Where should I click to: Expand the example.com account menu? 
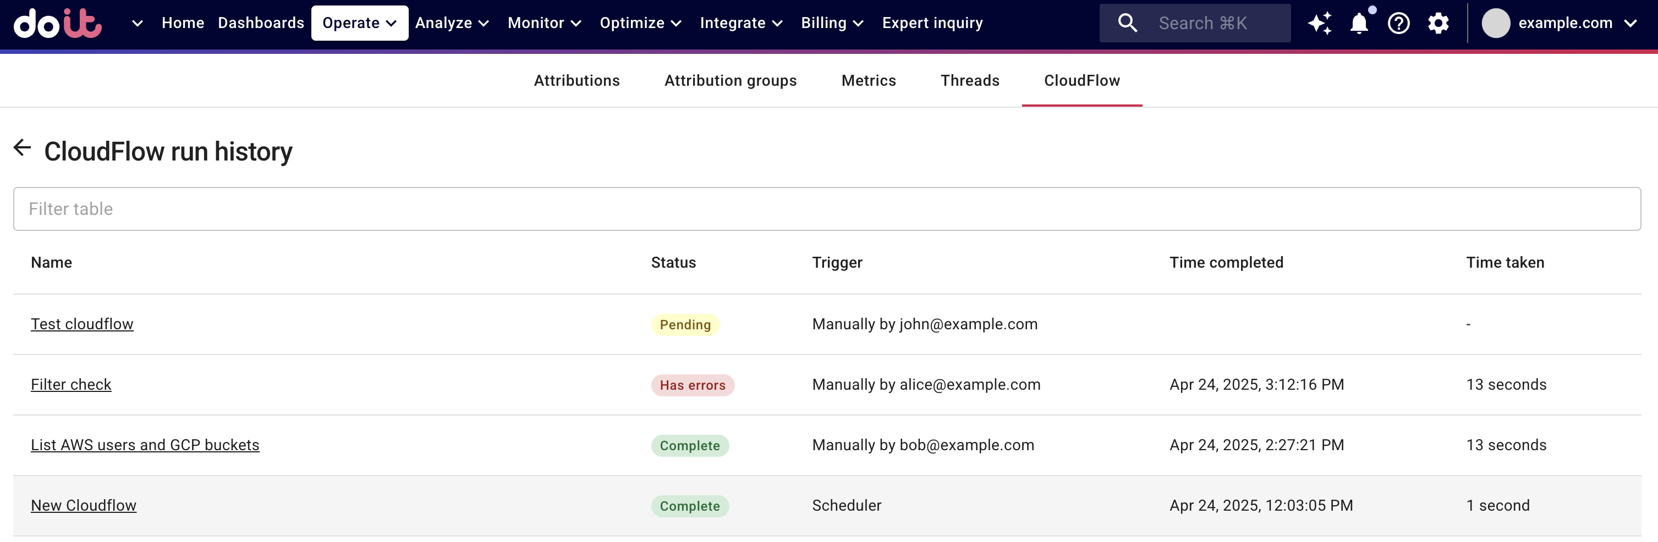coord(1574,23)
